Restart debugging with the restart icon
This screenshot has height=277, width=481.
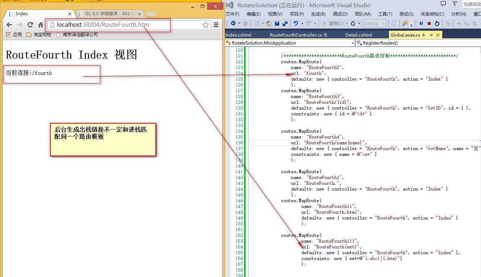[437, 23]
